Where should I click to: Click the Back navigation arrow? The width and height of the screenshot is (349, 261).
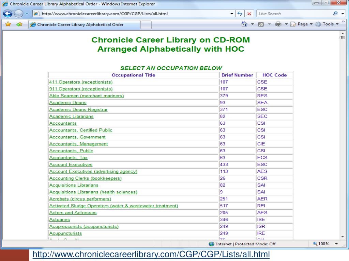pos(8,14)
